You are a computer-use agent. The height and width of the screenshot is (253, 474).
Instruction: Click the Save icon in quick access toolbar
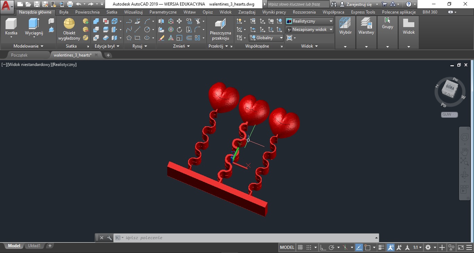pos(37,4)
